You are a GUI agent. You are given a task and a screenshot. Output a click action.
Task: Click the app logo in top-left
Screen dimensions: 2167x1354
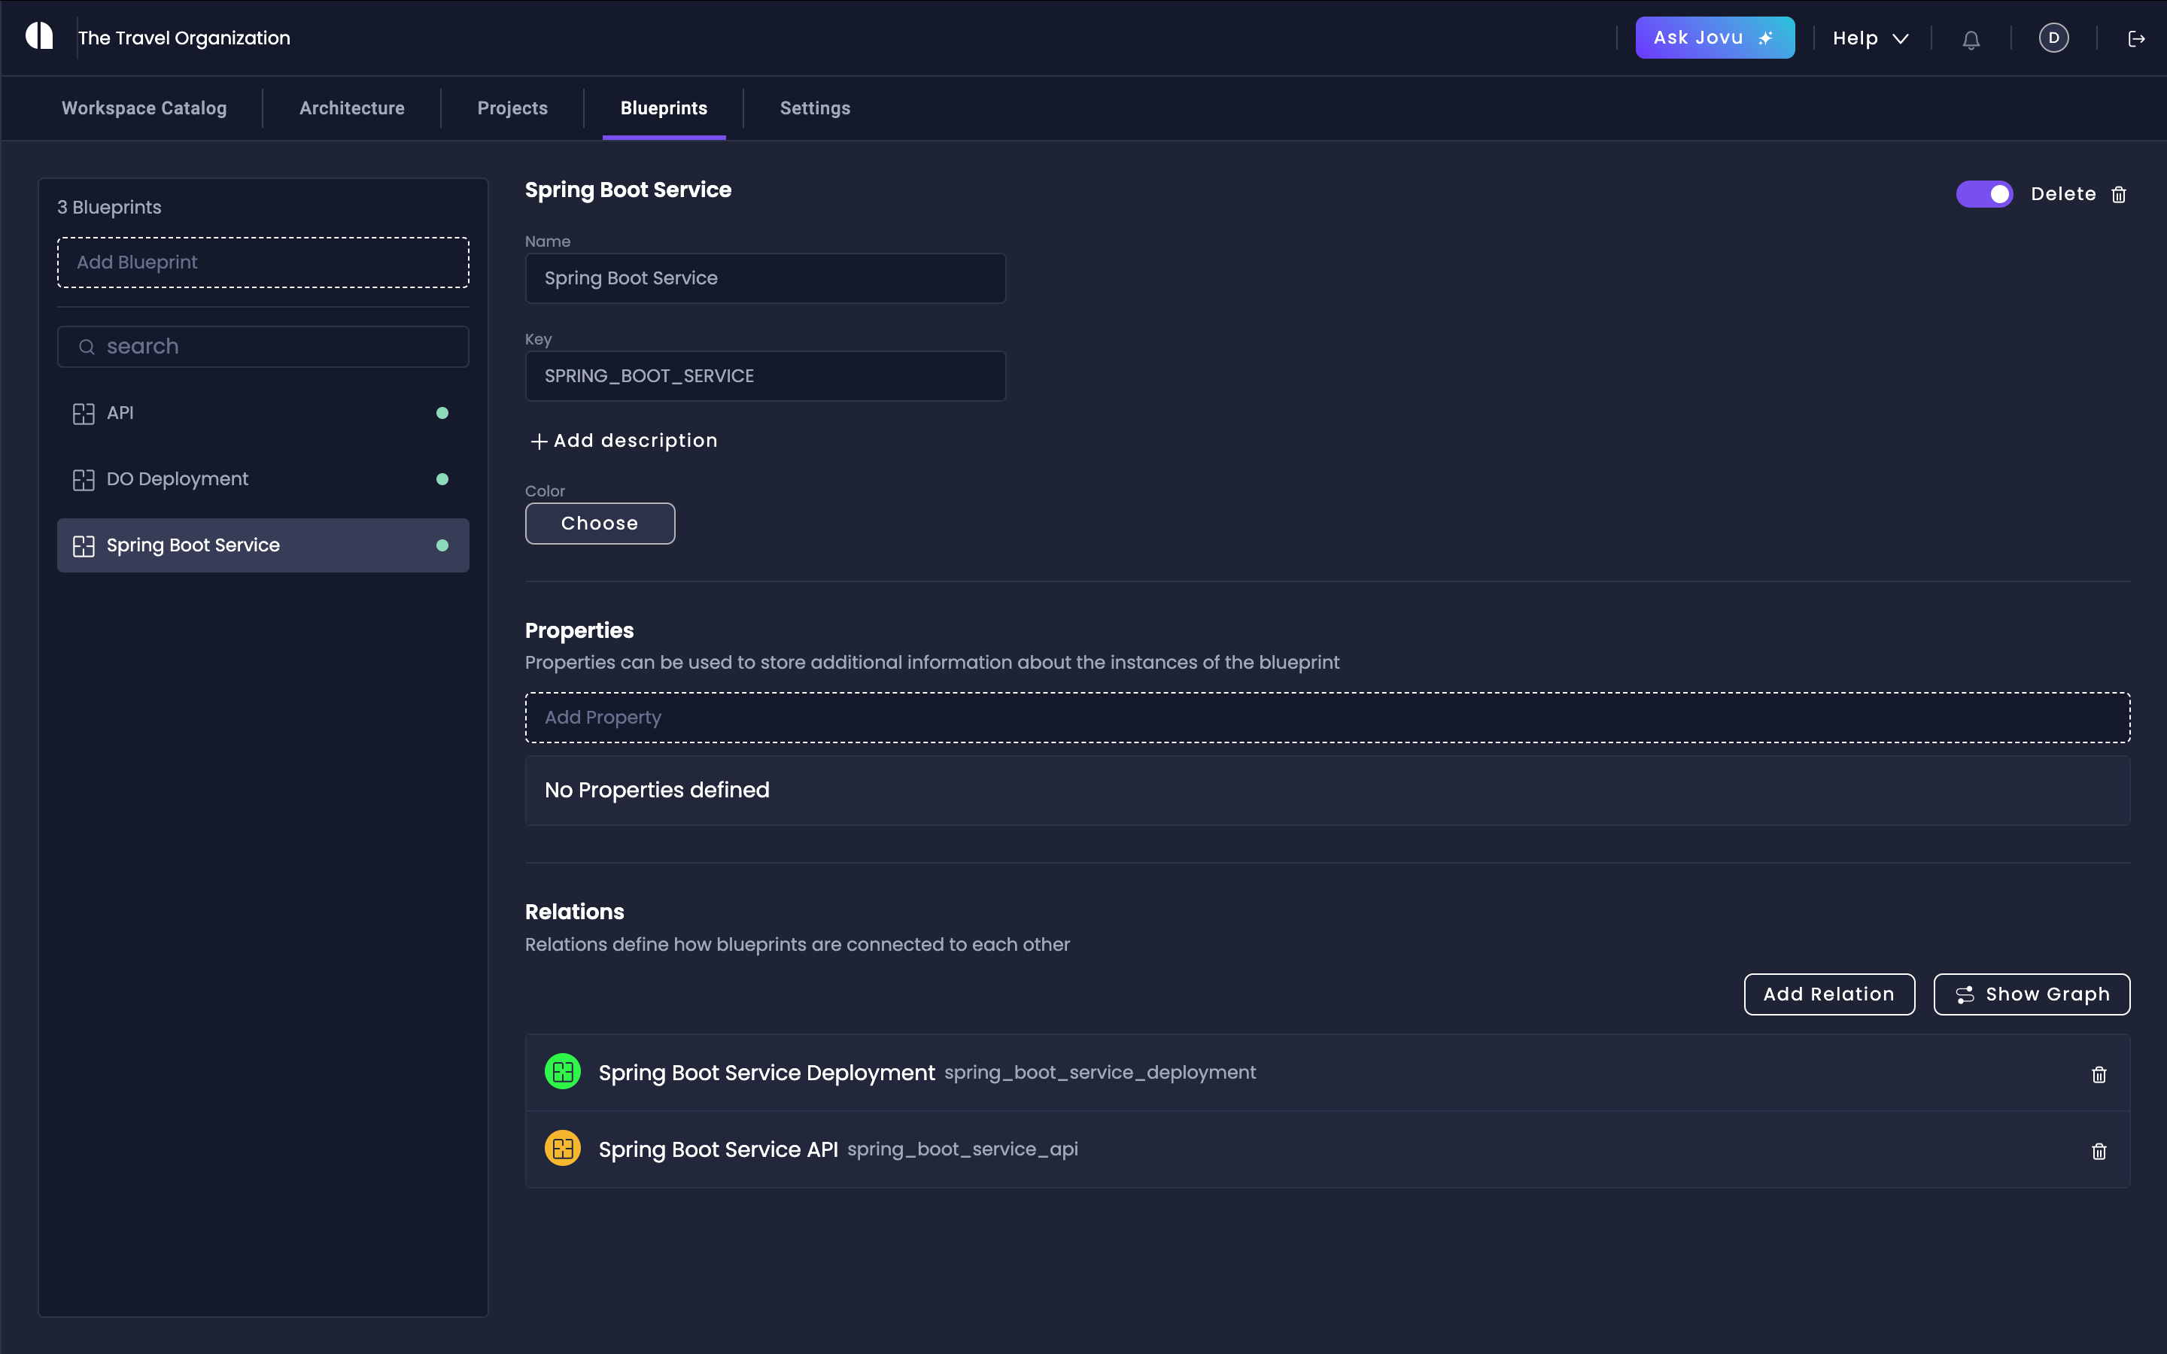click(x=39, y=37)
